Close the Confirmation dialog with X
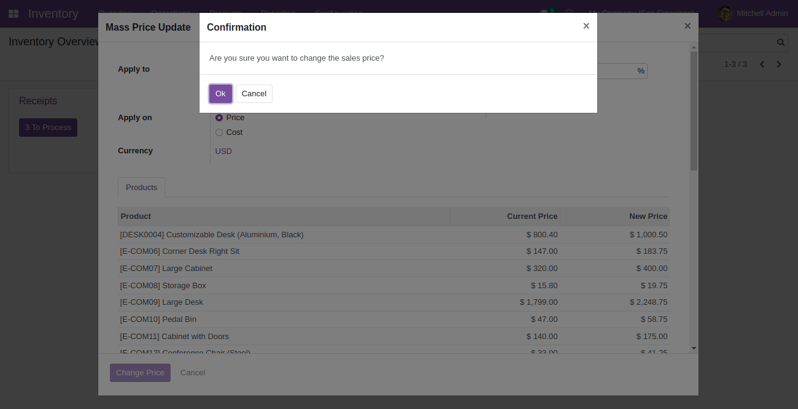Image resolution: width=798 pixels, height=409 pixels. [x=586, y=26]
